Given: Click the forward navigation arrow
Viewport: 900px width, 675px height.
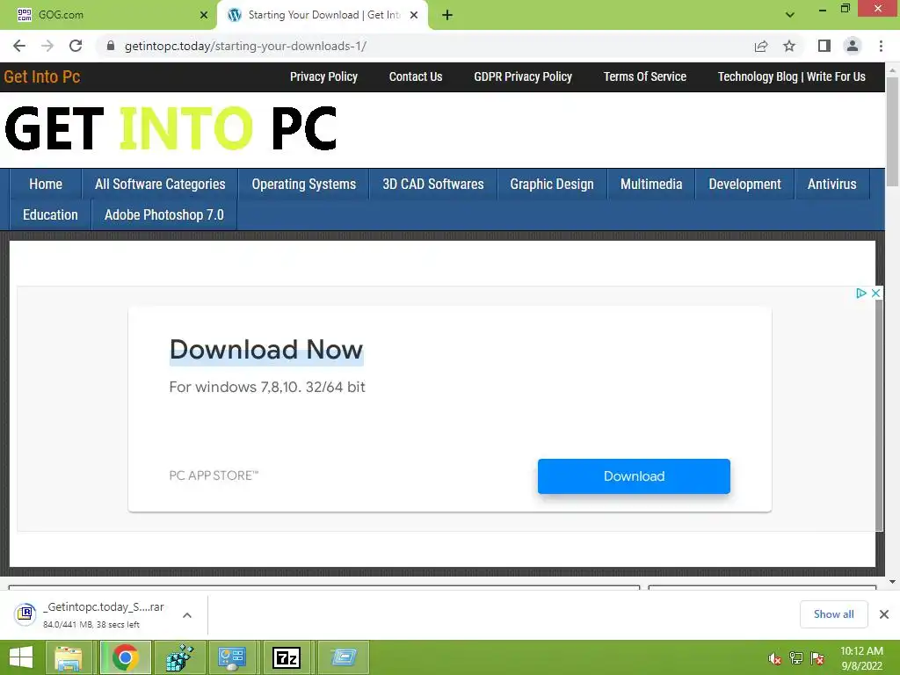Looking at the screenshot, I should tap(47, 46).
